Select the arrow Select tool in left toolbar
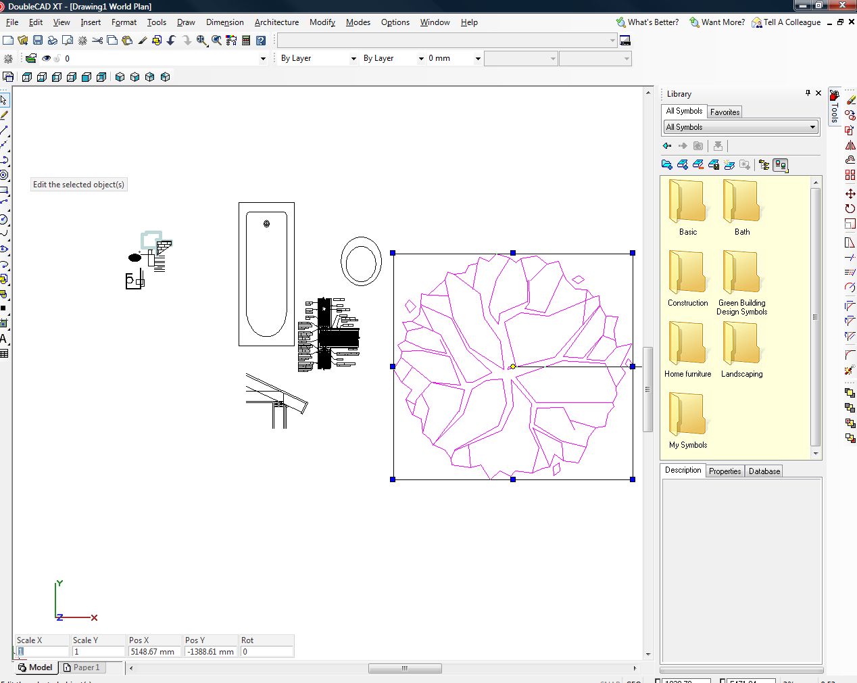The height and width of the screenshot is (683, 857). point(4,100)
